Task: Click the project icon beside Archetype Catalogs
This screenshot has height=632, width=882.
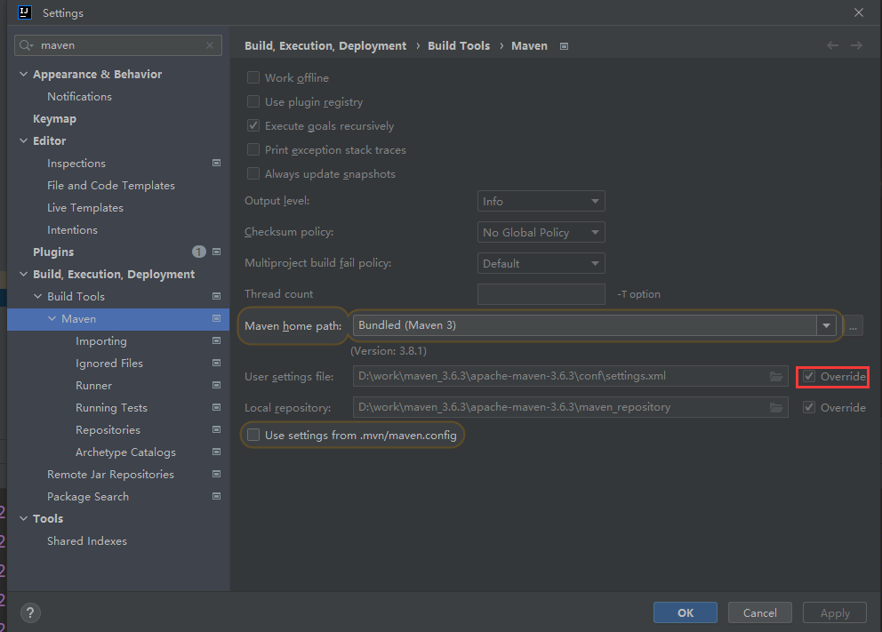Action: tap(216, 452)
